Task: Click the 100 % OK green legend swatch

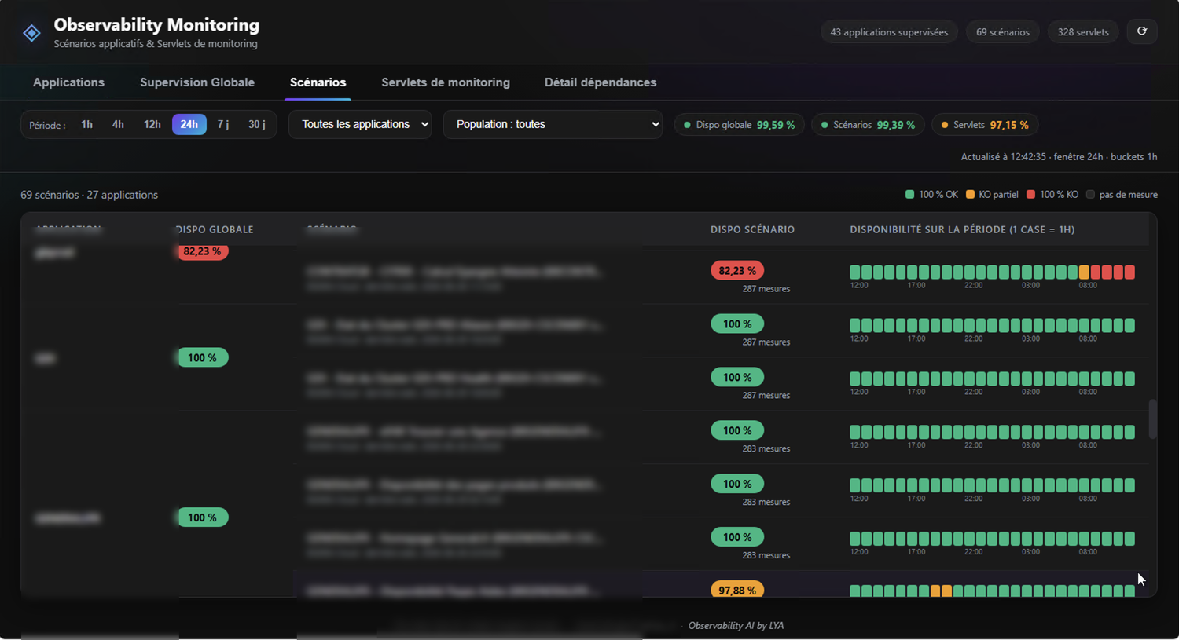Action: coord(909,194)
